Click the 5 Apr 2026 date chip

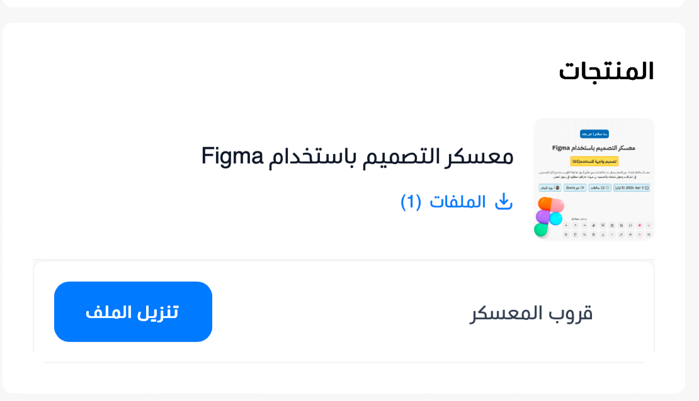tap(631, 187)
